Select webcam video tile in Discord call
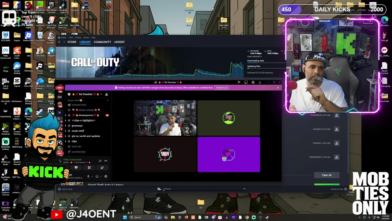 pyautogui.click(x=165, y=118)
